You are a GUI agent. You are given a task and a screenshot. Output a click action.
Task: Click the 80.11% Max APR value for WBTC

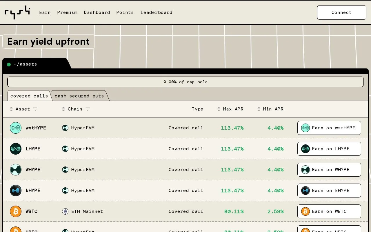point(234,211)
